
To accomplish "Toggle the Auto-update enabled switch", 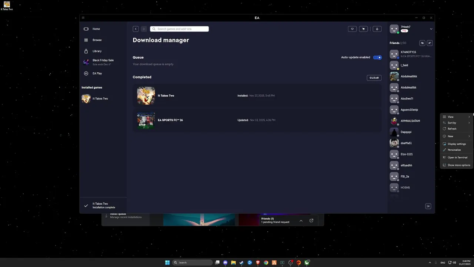I will (377, 57).
